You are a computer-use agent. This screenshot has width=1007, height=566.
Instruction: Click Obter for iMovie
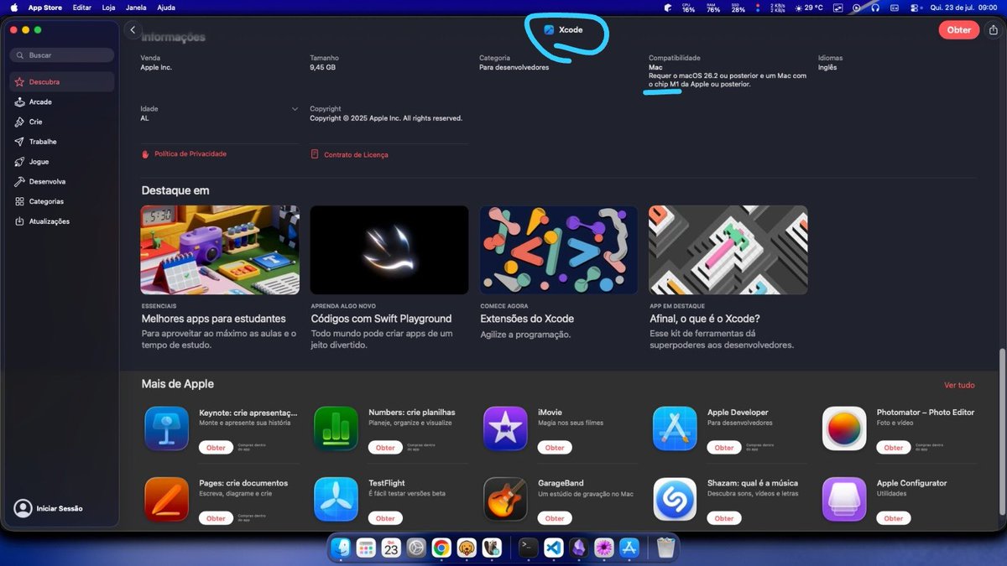555,448
